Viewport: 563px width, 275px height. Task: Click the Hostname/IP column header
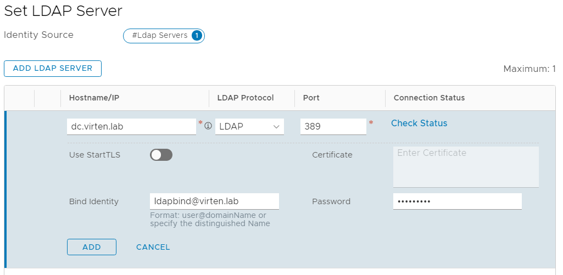(x=94, y=98)
